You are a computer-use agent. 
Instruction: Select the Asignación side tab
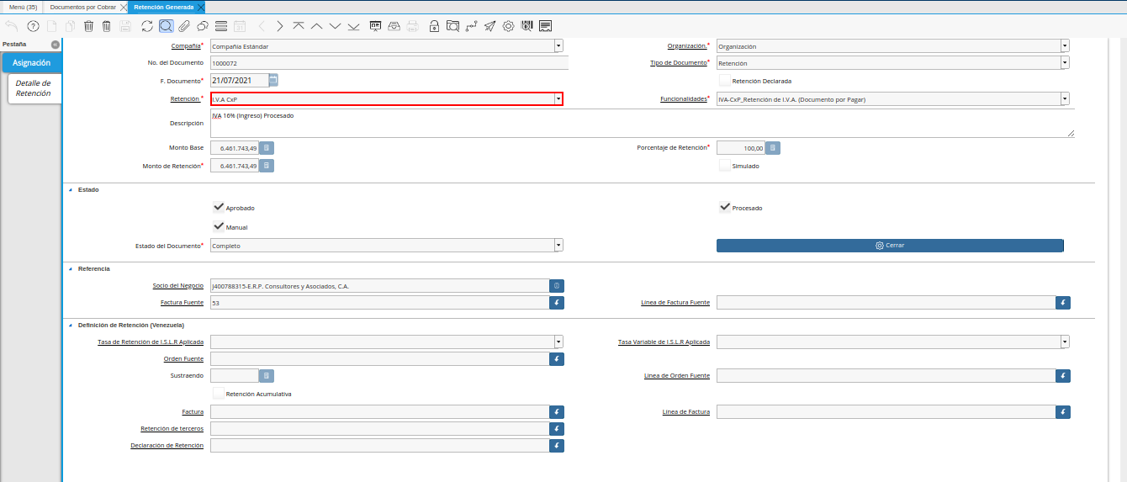32,62
